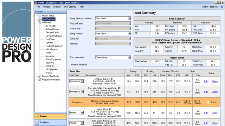Viewport: 225px width, 126px height.
Task: Click the Request For Quote icon
Action: point(39,76)
